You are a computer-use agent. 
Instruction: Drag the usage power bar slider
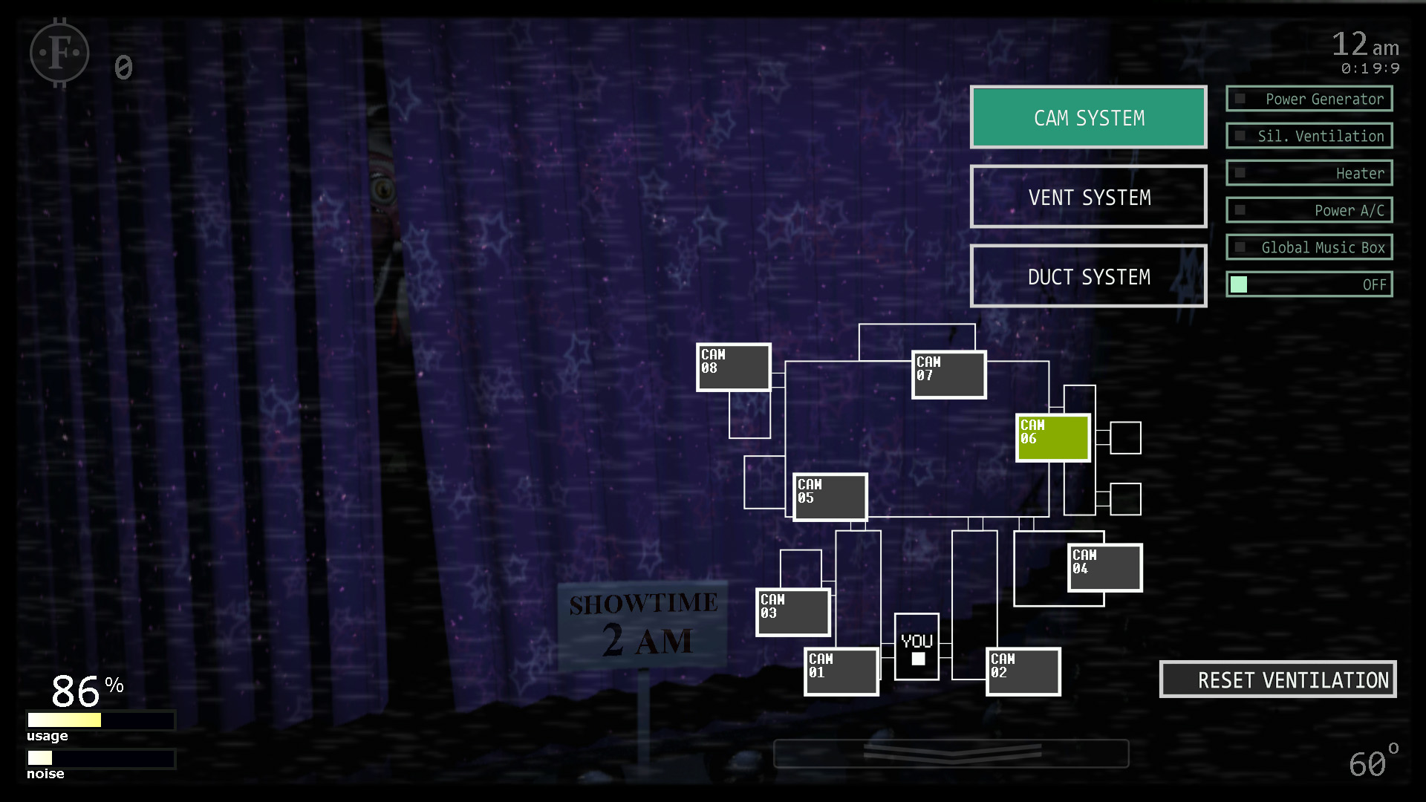click(96, 721)
